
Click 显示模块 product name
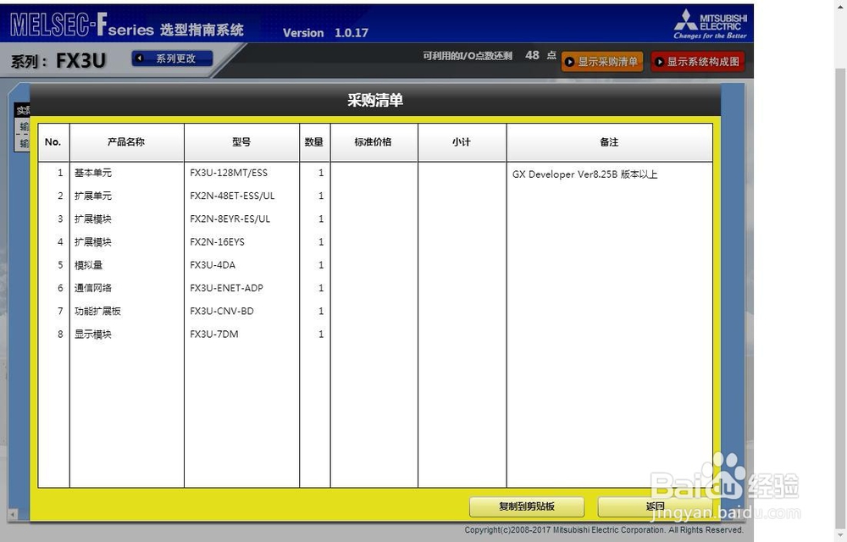coord(93,335)
